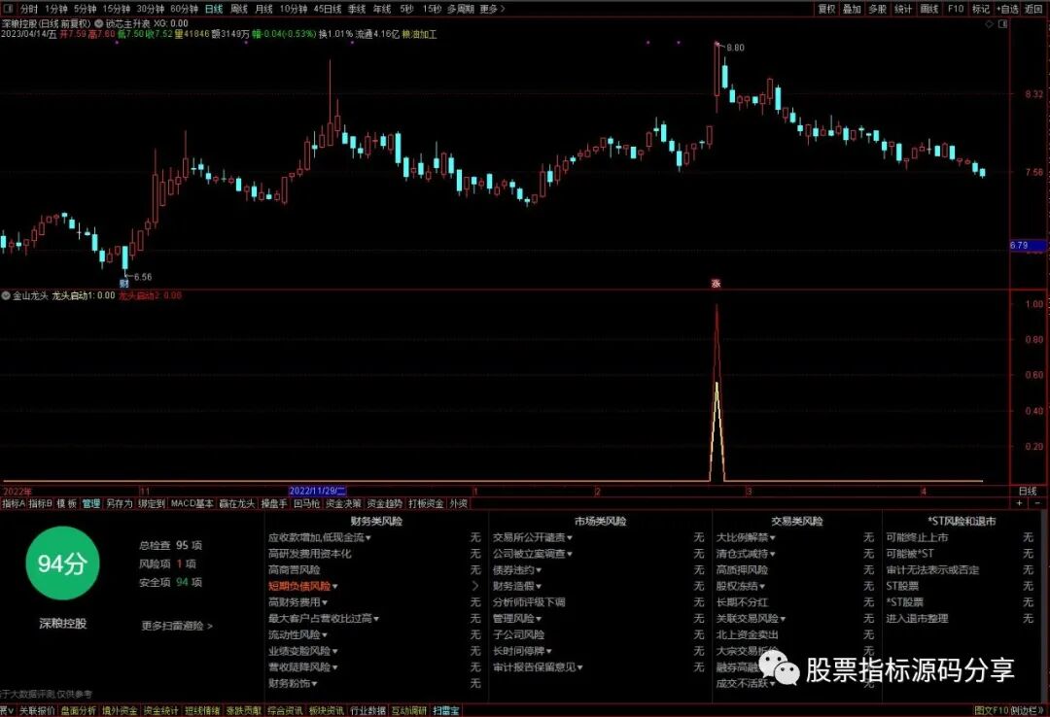Select the 月线 monthly period tab
1050x717 pixels.
point(263,9)
